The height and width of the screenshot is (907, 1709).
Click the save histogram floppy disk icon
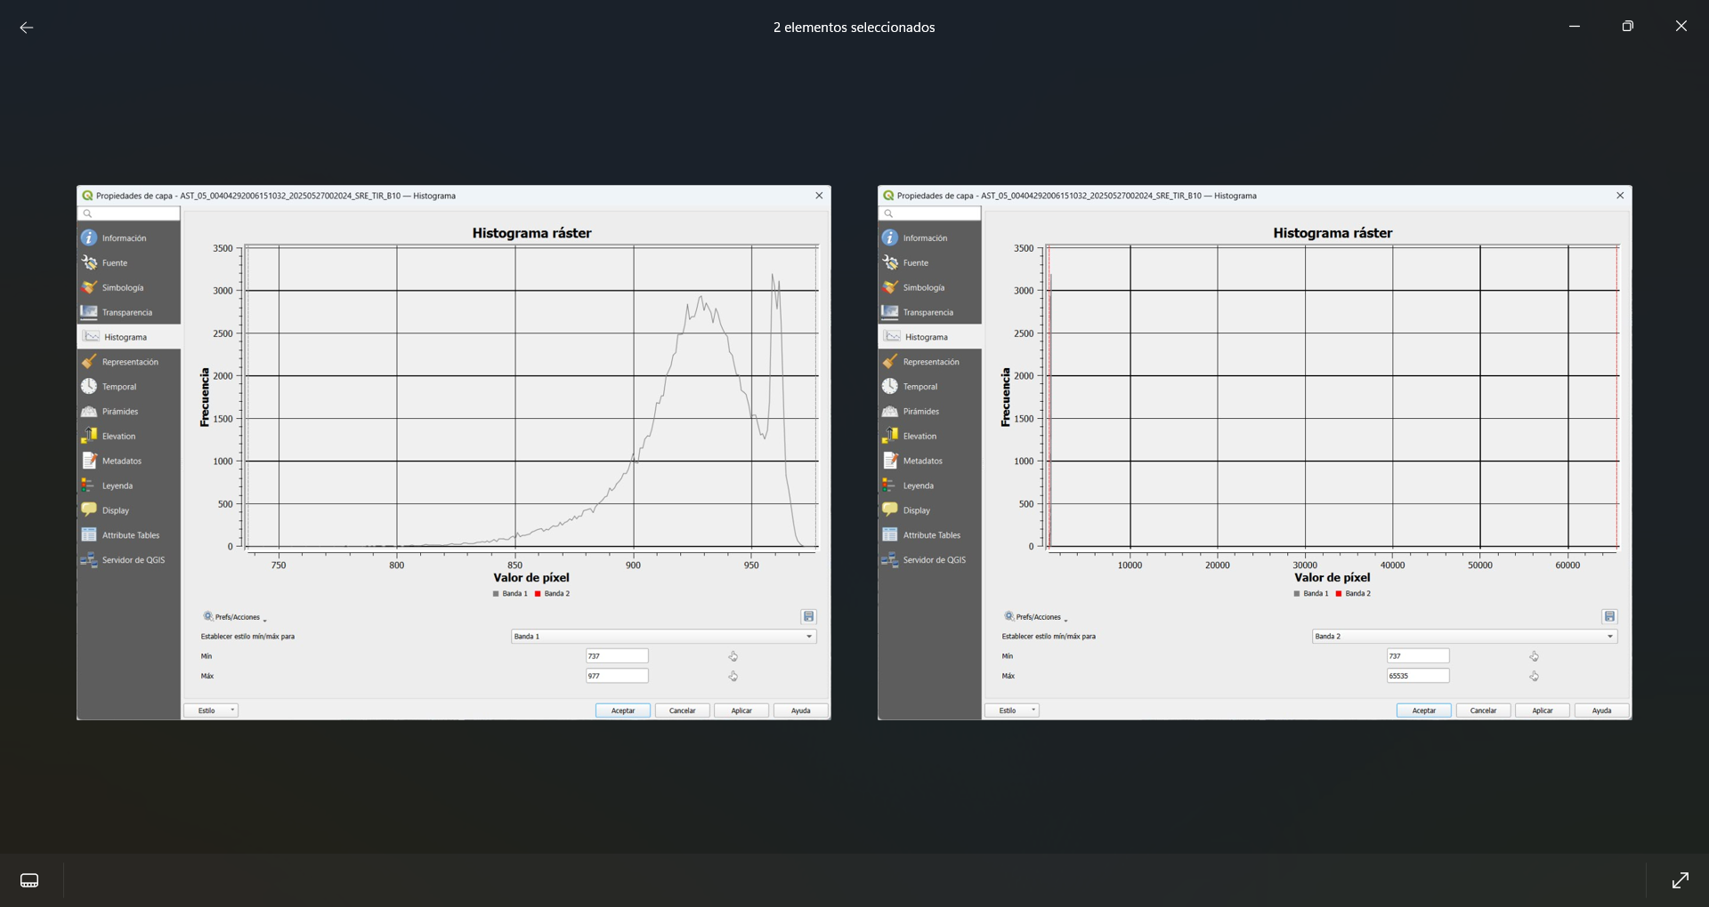808,616
